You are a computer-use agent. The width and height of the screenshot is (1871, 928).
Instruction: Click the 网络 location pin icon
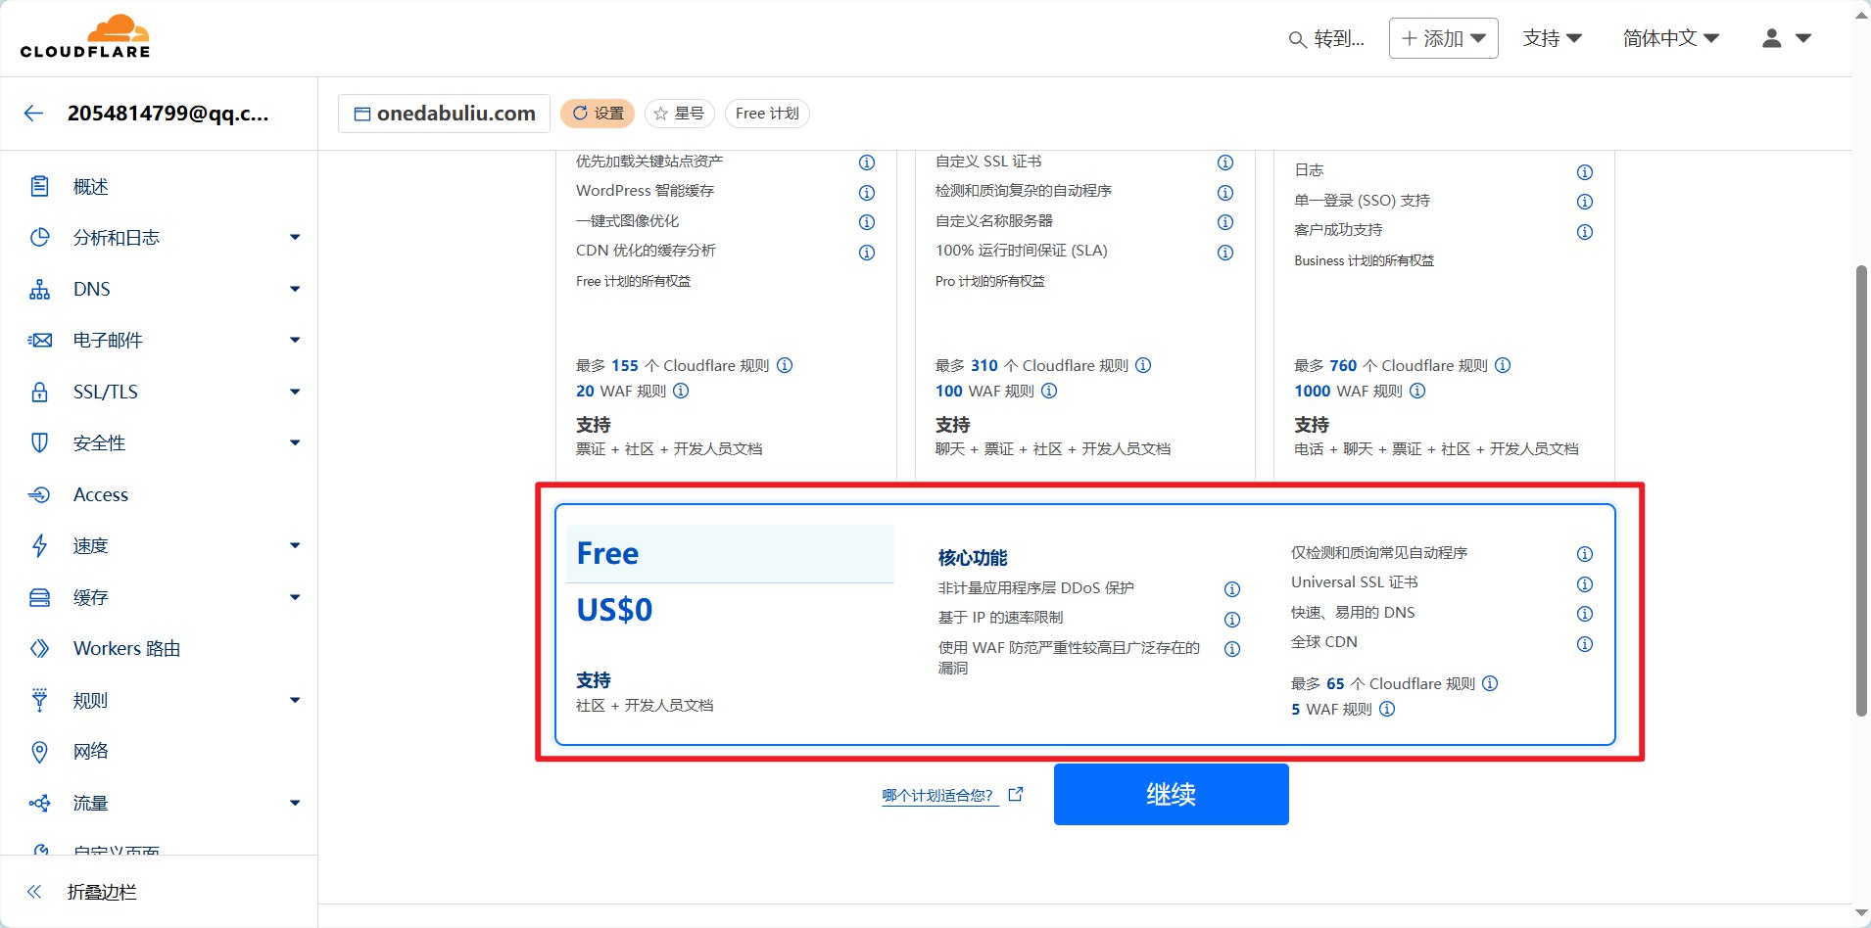(x=39, y=751)
